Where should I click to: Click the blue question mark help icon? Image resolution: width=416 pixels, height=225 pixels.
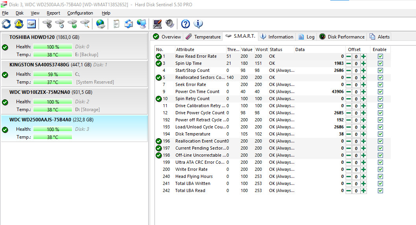coord(185,24)
